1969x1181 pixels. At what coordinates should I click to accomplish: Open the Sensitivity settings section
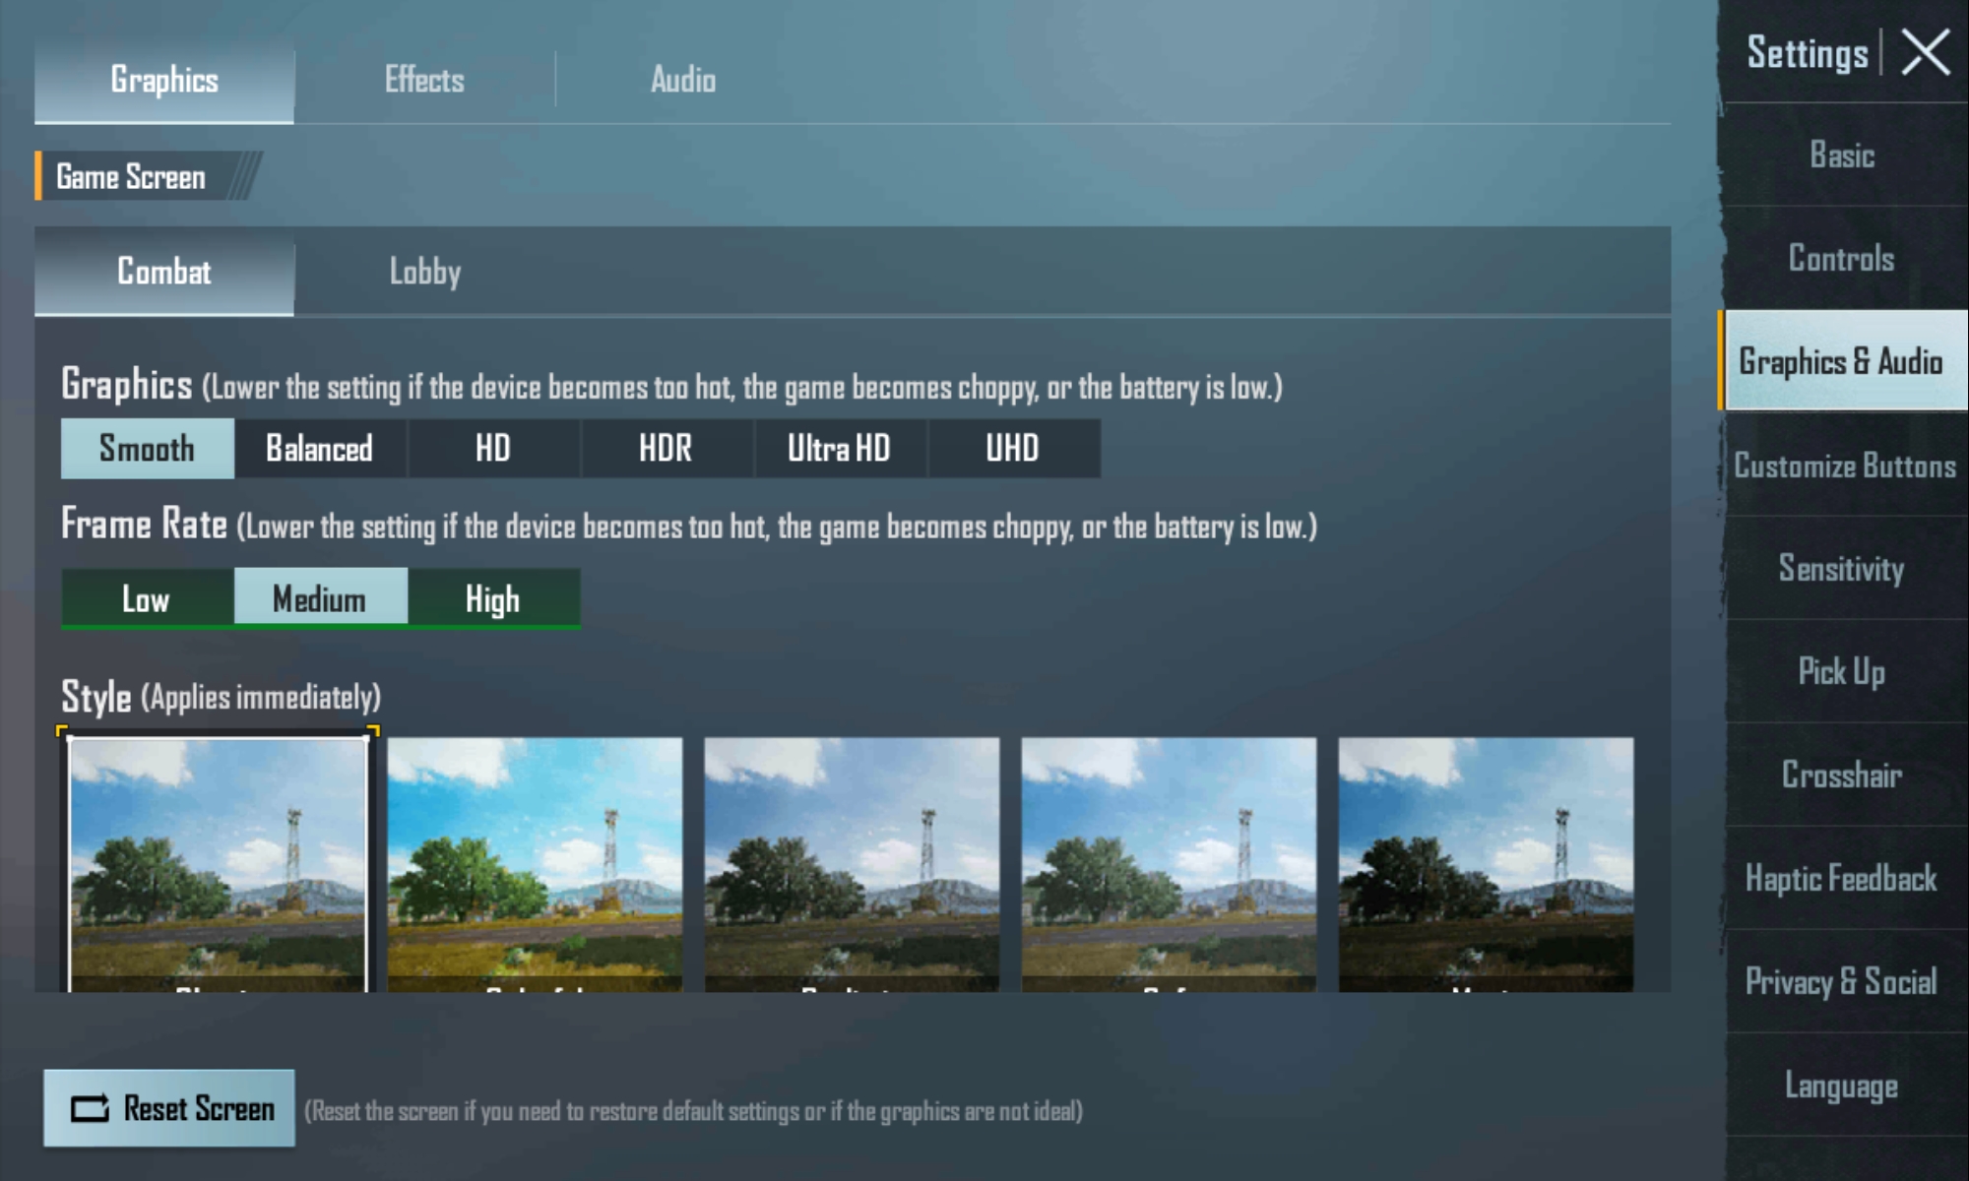click(x=1843, y=568)
